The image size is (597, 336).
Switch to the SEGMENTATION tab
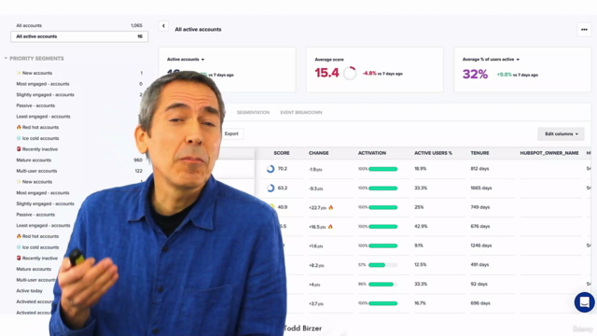[x=253, y=112]
